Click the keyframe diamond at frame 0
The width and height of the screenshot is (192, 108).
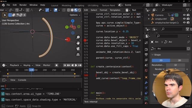(8, 74)
